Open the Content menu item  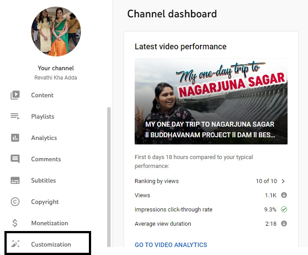coord(42,95)
